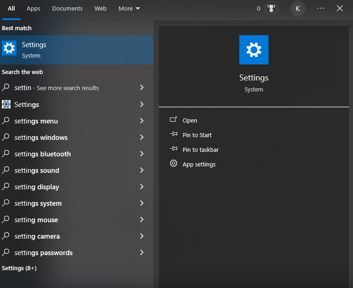Click the pin icon beside Pin to taskbar
Screen dimensions: 353x288
174,149
